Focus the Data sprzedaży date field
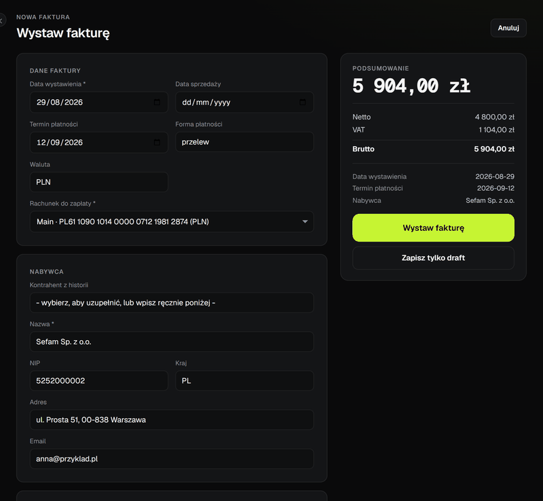The image size is (543, 501). (244, 103)
